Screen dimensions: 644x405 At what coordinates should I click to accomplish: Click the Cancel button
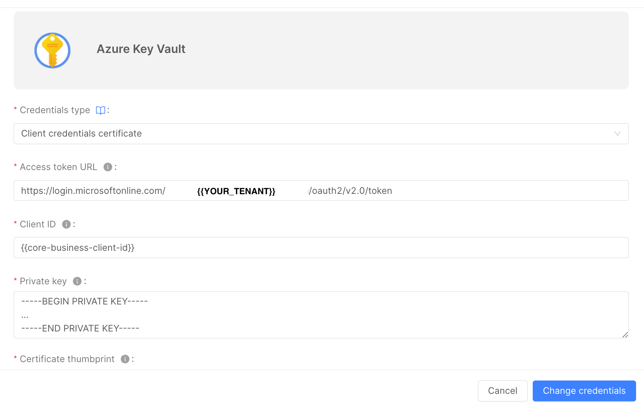pyautogui.click(x=502, y=391)
